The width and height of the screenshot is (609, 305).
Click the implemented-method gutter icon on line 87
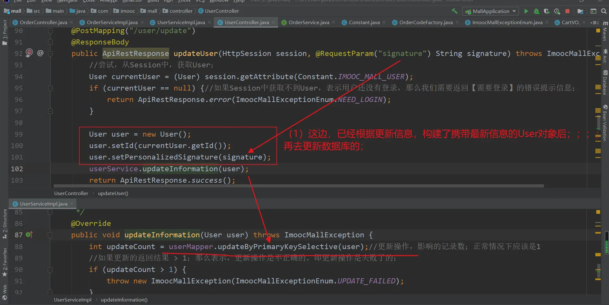(29, 235)
